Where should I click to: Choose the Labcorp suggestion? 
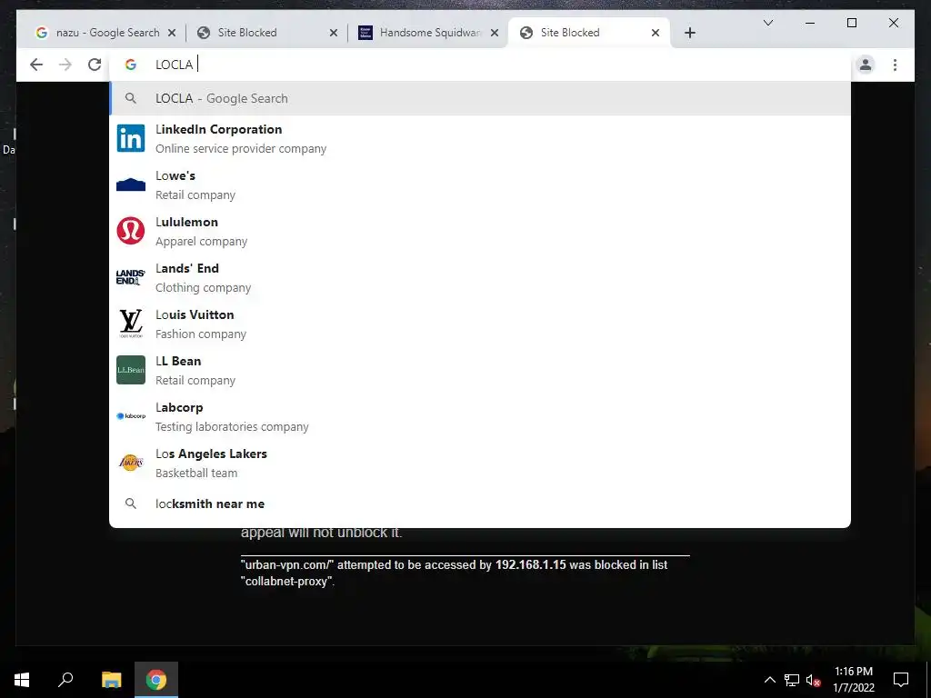point(480,416)
